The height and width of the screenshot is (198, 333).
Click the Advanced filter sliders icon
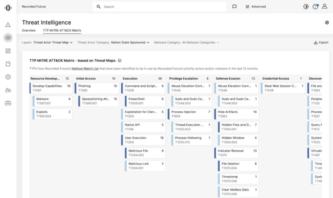[247, 7]
